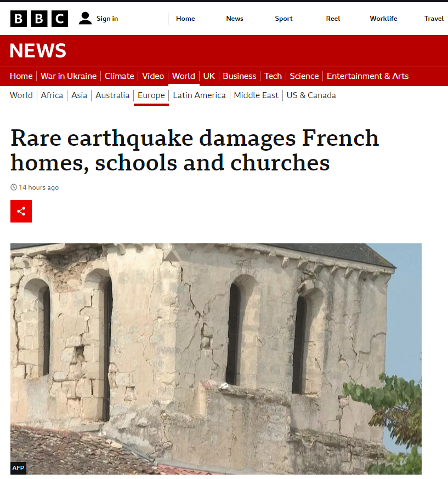Image resolution: width=448 pixels, height=479 pixels.
Task: Click the BBC logo blocks
Action: pos(39,19)
